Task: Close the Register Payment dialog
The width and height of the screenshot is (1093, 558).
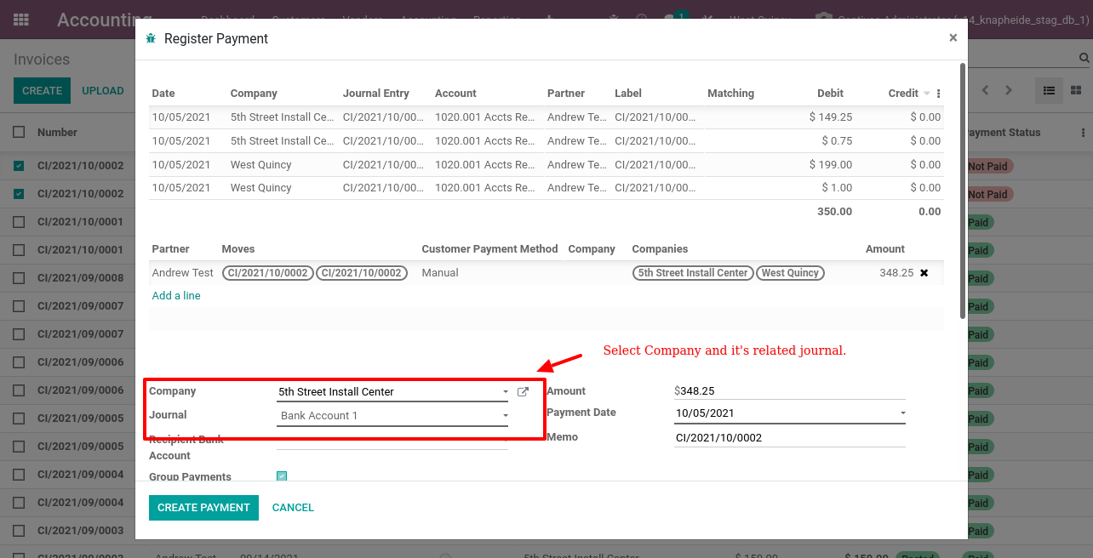Action: 953,37
